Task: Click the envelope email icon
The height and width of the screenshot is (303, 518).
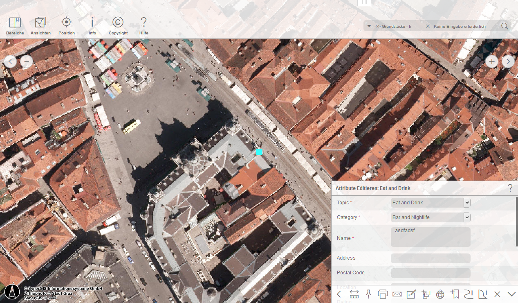Action: [x=397, y=294]
